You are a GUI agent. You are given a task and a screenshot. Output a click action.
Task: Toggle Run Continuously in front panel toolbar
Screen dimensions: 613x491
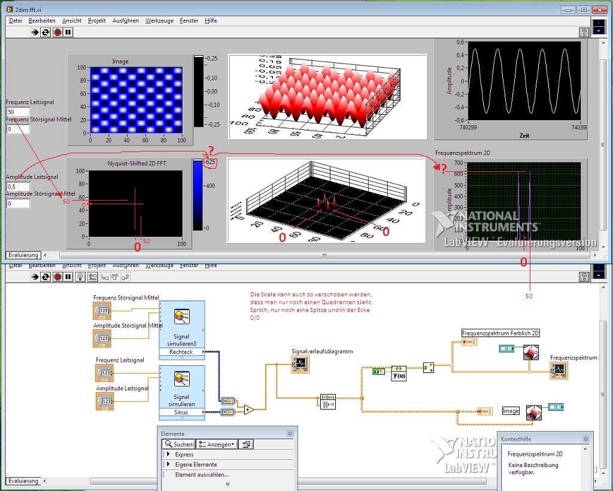click(45, 32)
